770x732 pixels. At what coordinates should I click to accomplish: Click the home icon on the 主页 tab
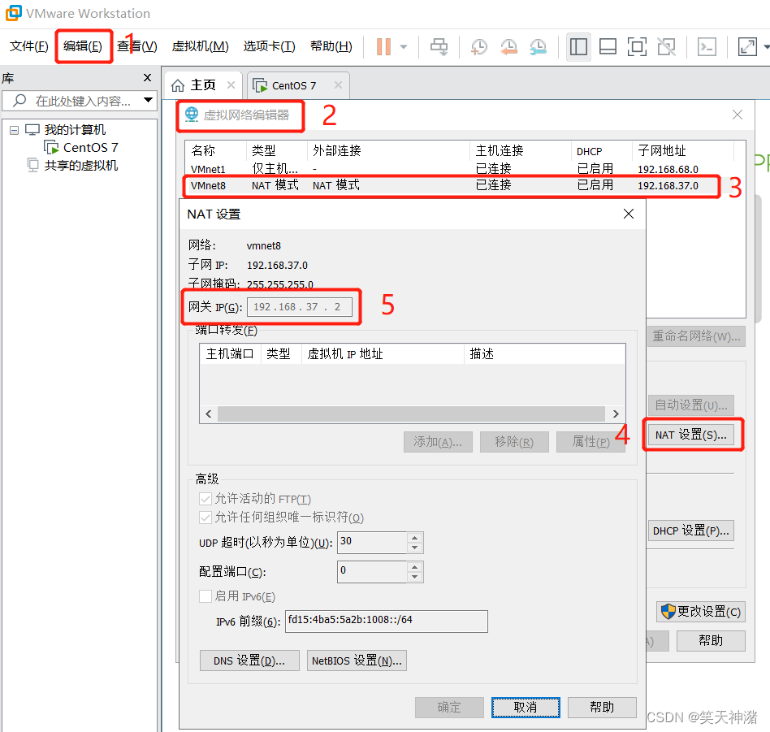point(178,85)
